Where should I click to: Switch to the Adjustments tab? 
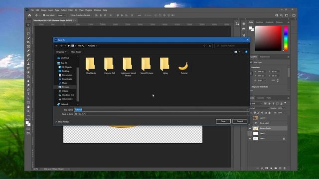[265, 57]
